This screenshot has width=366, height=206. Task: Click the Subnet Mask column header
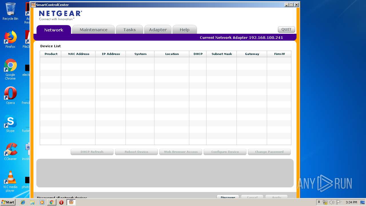click(x=222, y=54)
